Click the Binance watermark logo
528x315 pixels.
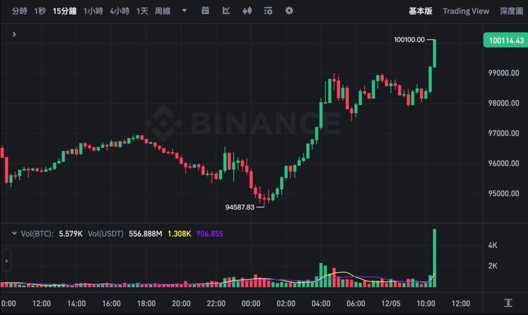coord(242,123)
